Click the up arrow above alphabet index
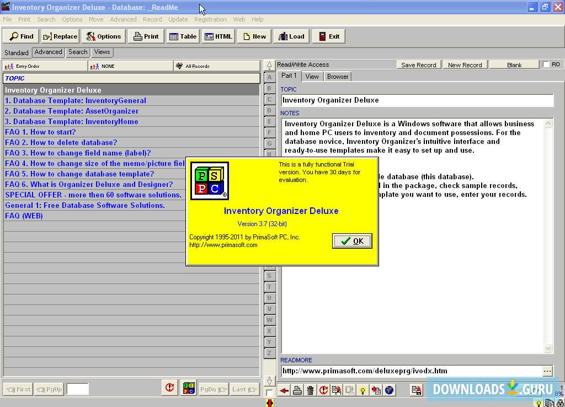 (269, 65)
